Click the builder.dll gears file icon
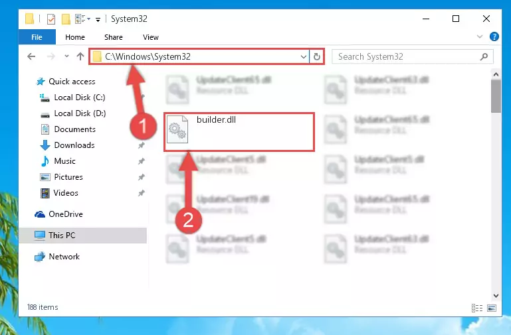The height and width of the screenshot is (335, 511). [177, 129]
